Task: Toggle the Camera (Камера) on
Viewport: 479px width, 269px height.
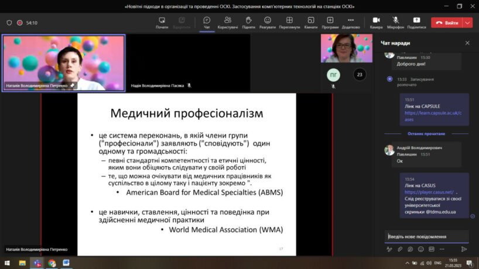Action: coord(376,22)
